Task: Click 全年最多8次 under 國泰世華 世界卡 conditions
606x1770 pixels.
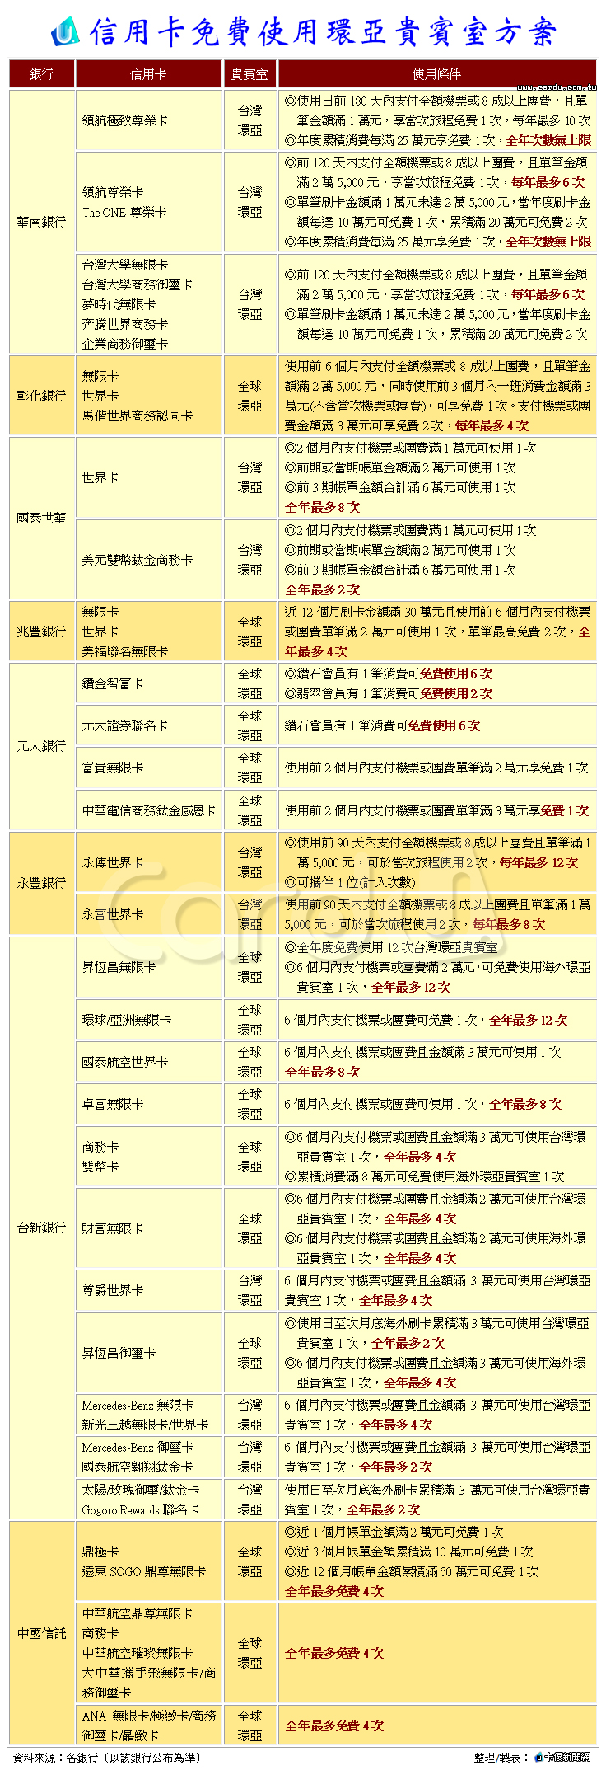Action: (322, 507)
